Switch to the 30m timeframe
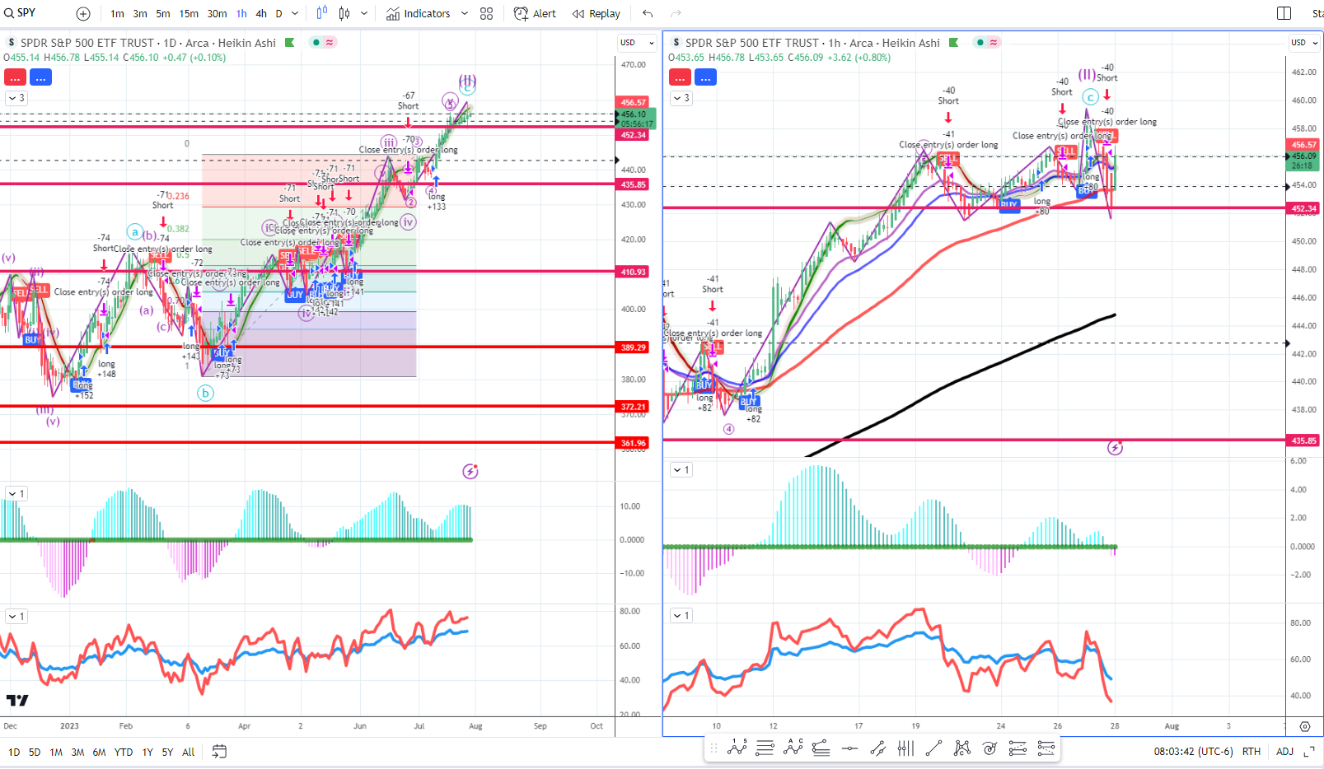The width and height of the screenshot is (1324, 769). (217, 13)
